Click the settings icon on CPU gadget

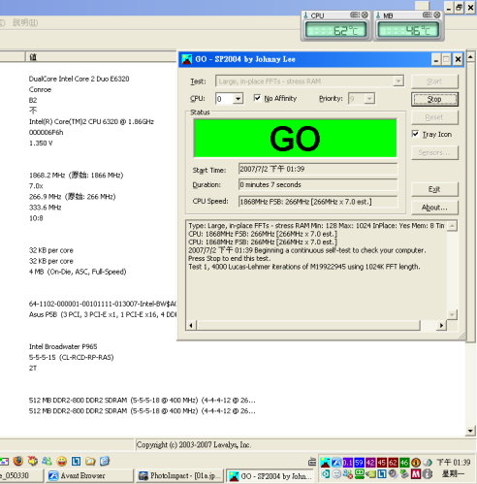[355, 15]
